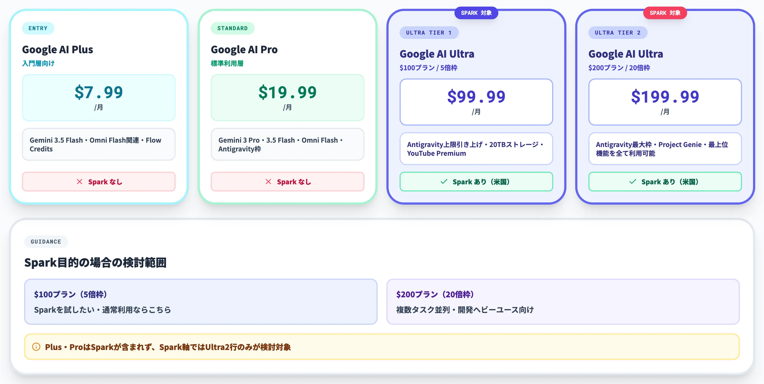Click the Spark目的の場合の検討範囲 heading
Image resolution: width=764 pixels, height=384 pixels.
pyautogui.click(x=95, y=263)
